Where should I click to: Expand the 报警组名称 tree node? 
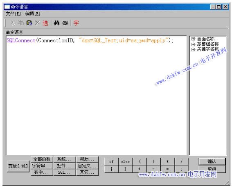(x=193, y=44)
